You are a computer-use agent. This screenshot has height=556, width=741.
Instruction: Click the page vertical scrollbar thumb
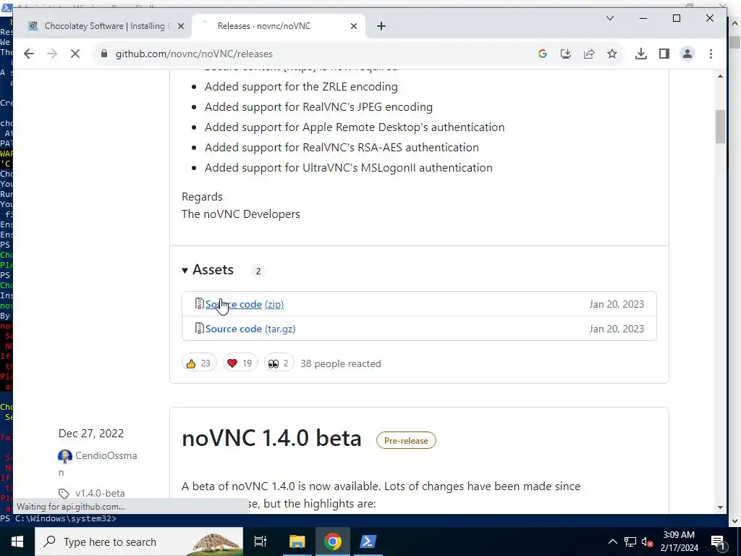(x=720, y=127)
